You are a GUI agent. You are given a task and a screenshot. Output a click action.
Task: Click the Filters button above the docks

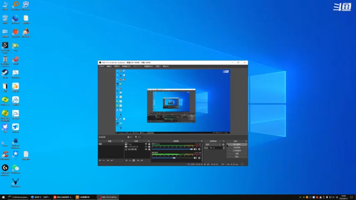click(x=138, y=137)
